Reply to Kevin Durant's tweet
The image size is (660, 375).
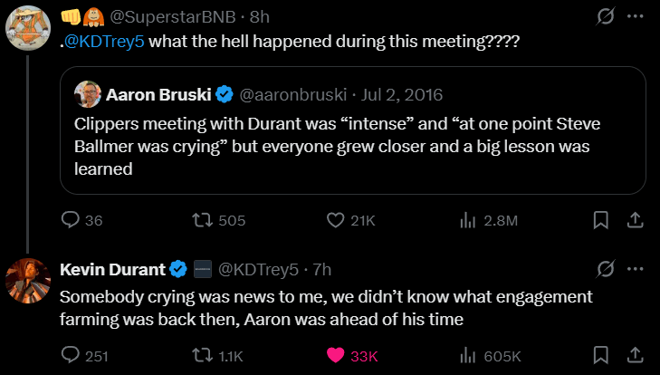coord(71,356)
